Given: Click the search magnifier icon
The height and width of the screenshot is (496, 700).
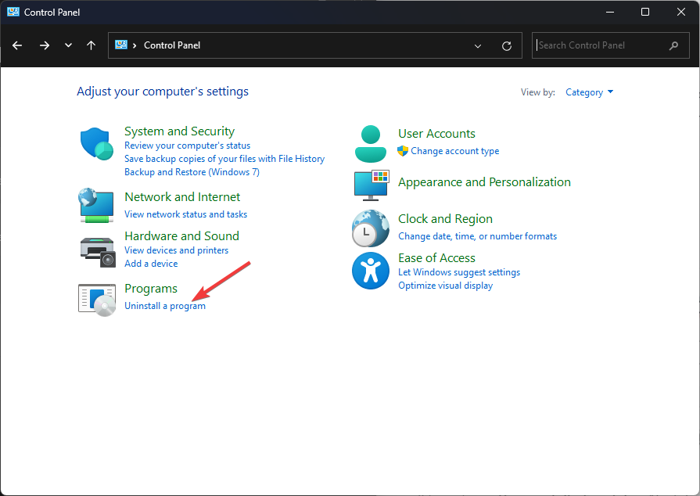Looking at the screenshot, I should click(673, 45).
